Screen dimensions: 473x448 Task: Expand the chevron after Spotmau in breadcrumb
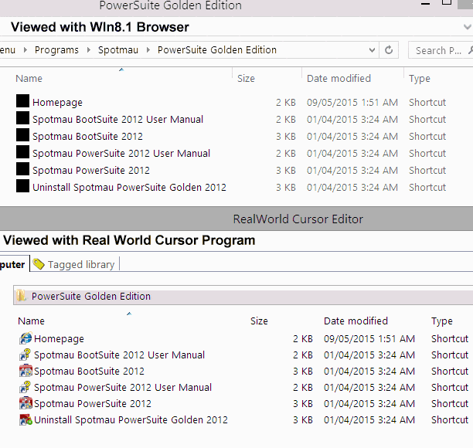148,50
